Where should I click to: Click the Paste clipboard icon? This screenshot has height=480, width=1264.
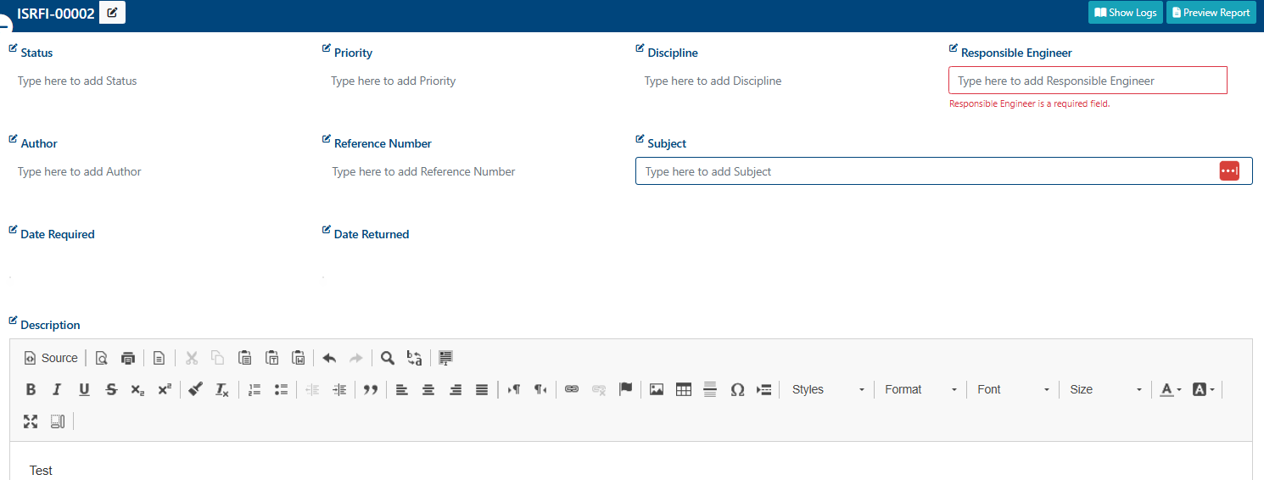tap(245, 358)
